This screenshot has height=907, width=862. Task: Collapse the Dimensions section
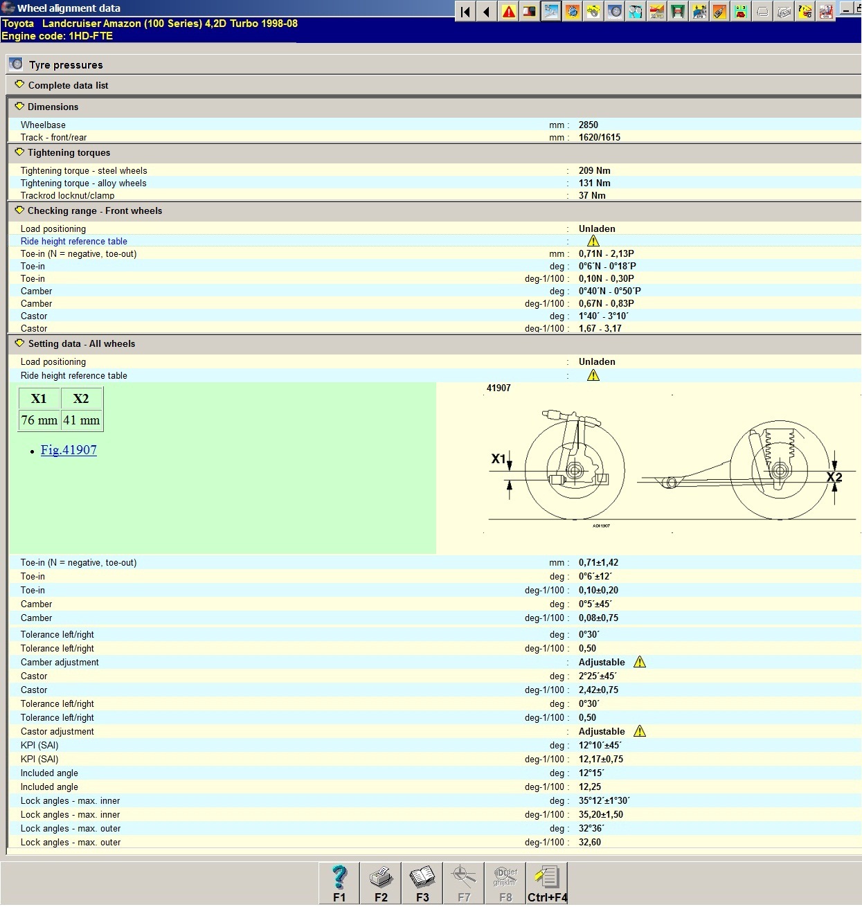19,107
